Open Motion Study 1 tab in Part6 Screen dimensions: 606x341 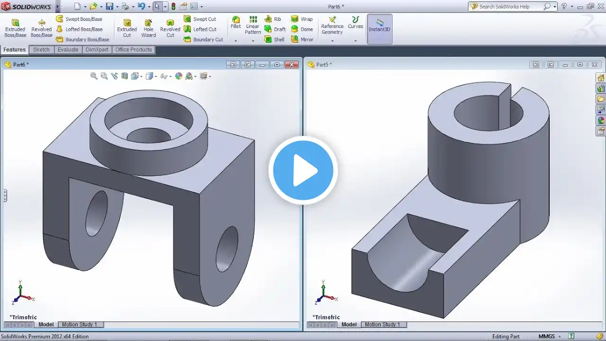(80, 324)
